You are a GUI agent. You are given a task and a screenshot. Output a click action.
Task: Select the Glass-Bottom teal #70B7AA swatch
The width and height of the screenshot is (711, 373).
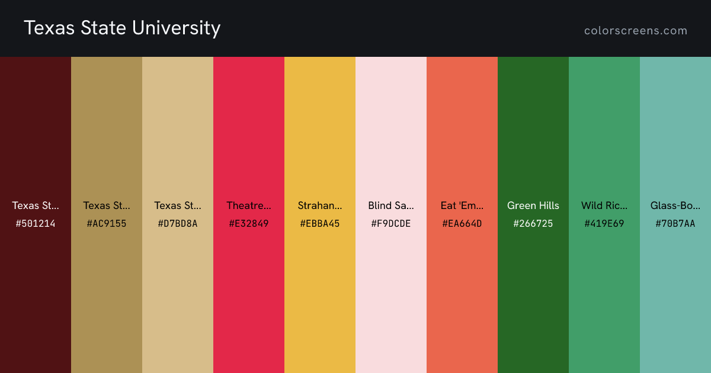pyautogui.click(x=675, y=215)
